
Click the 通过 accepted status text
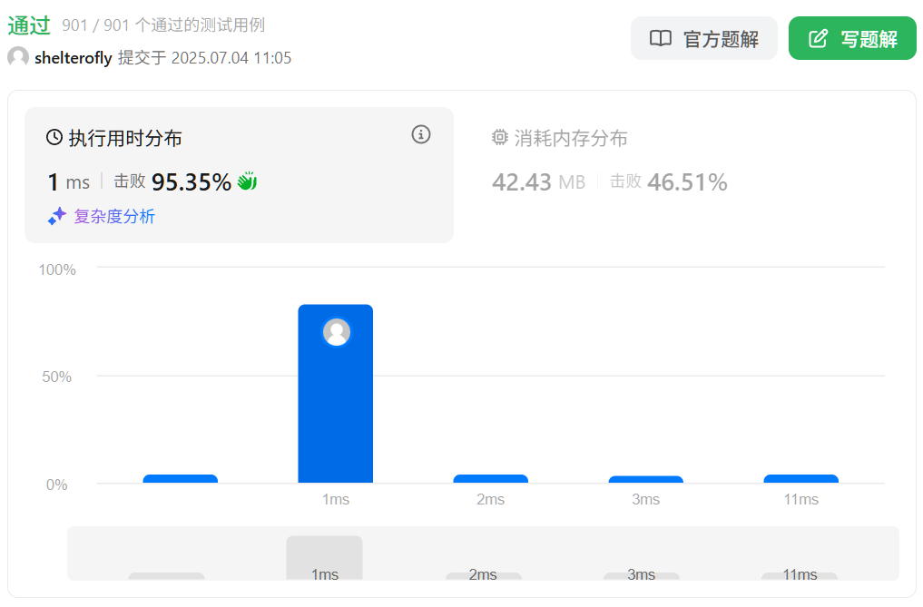(x=29, y=25)
